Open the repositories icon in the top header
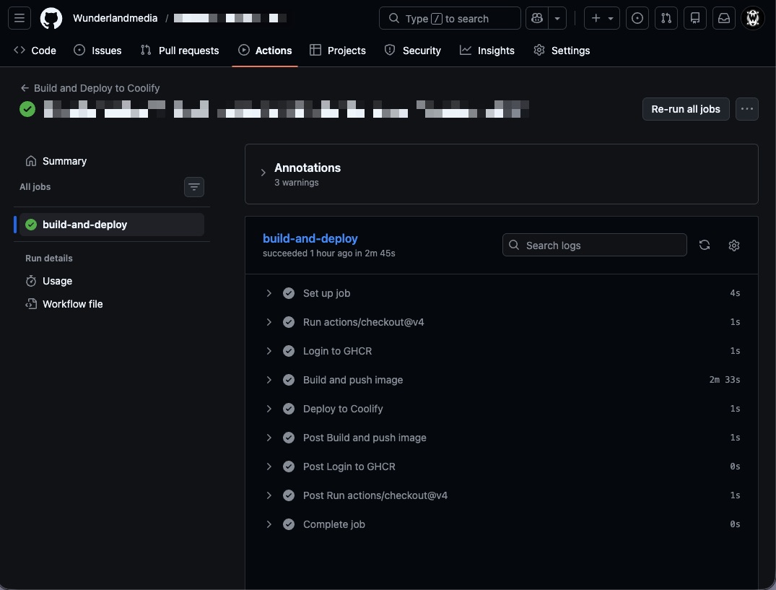The image size is (776, 590). (x=695, y=18)
